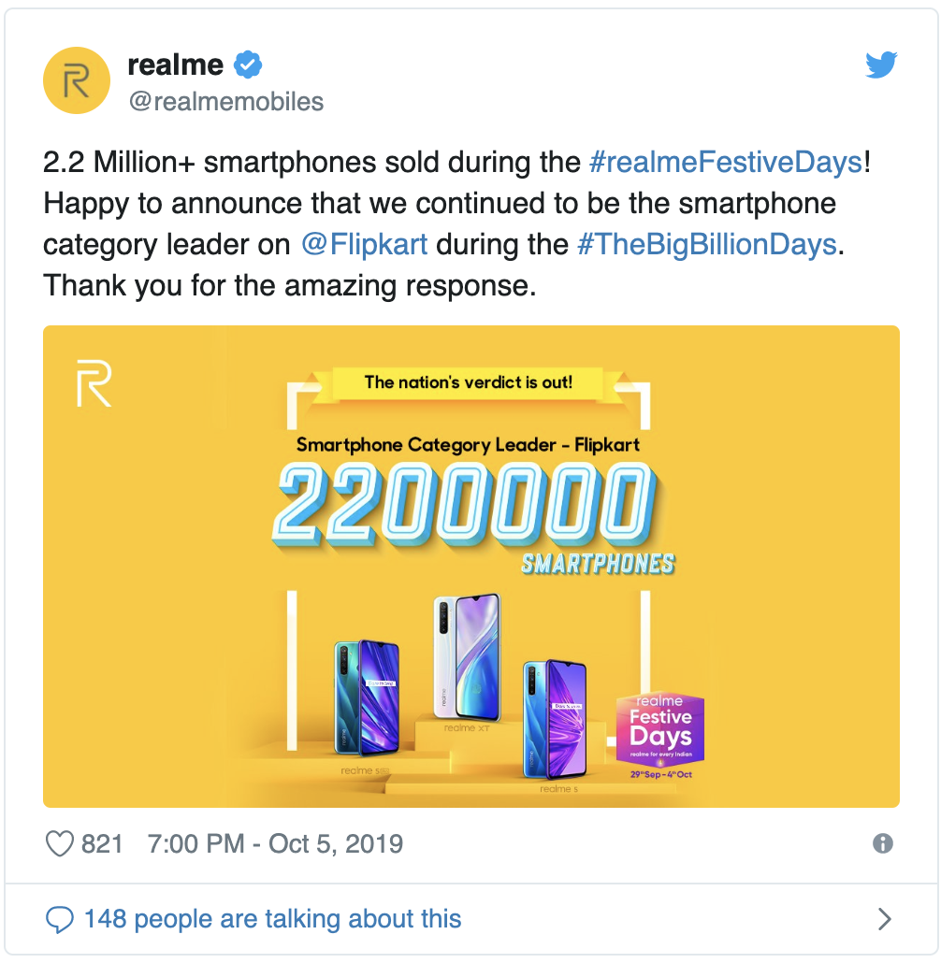This screenshot has height=963, width=941.
Task: Click The nation's verdict is out ribbon
Action: tap(468, 382)
